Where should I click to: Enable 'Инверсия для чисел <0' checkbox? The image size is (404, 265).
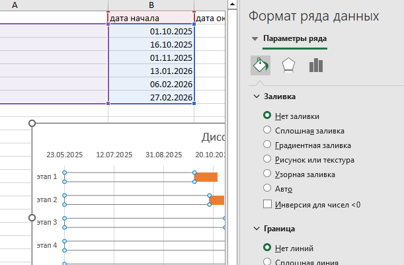click(268, 205)
